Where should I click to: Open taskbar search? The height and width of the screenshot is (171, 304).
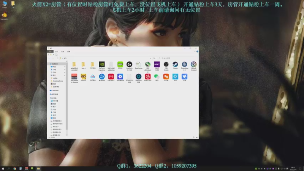point(9,169)
